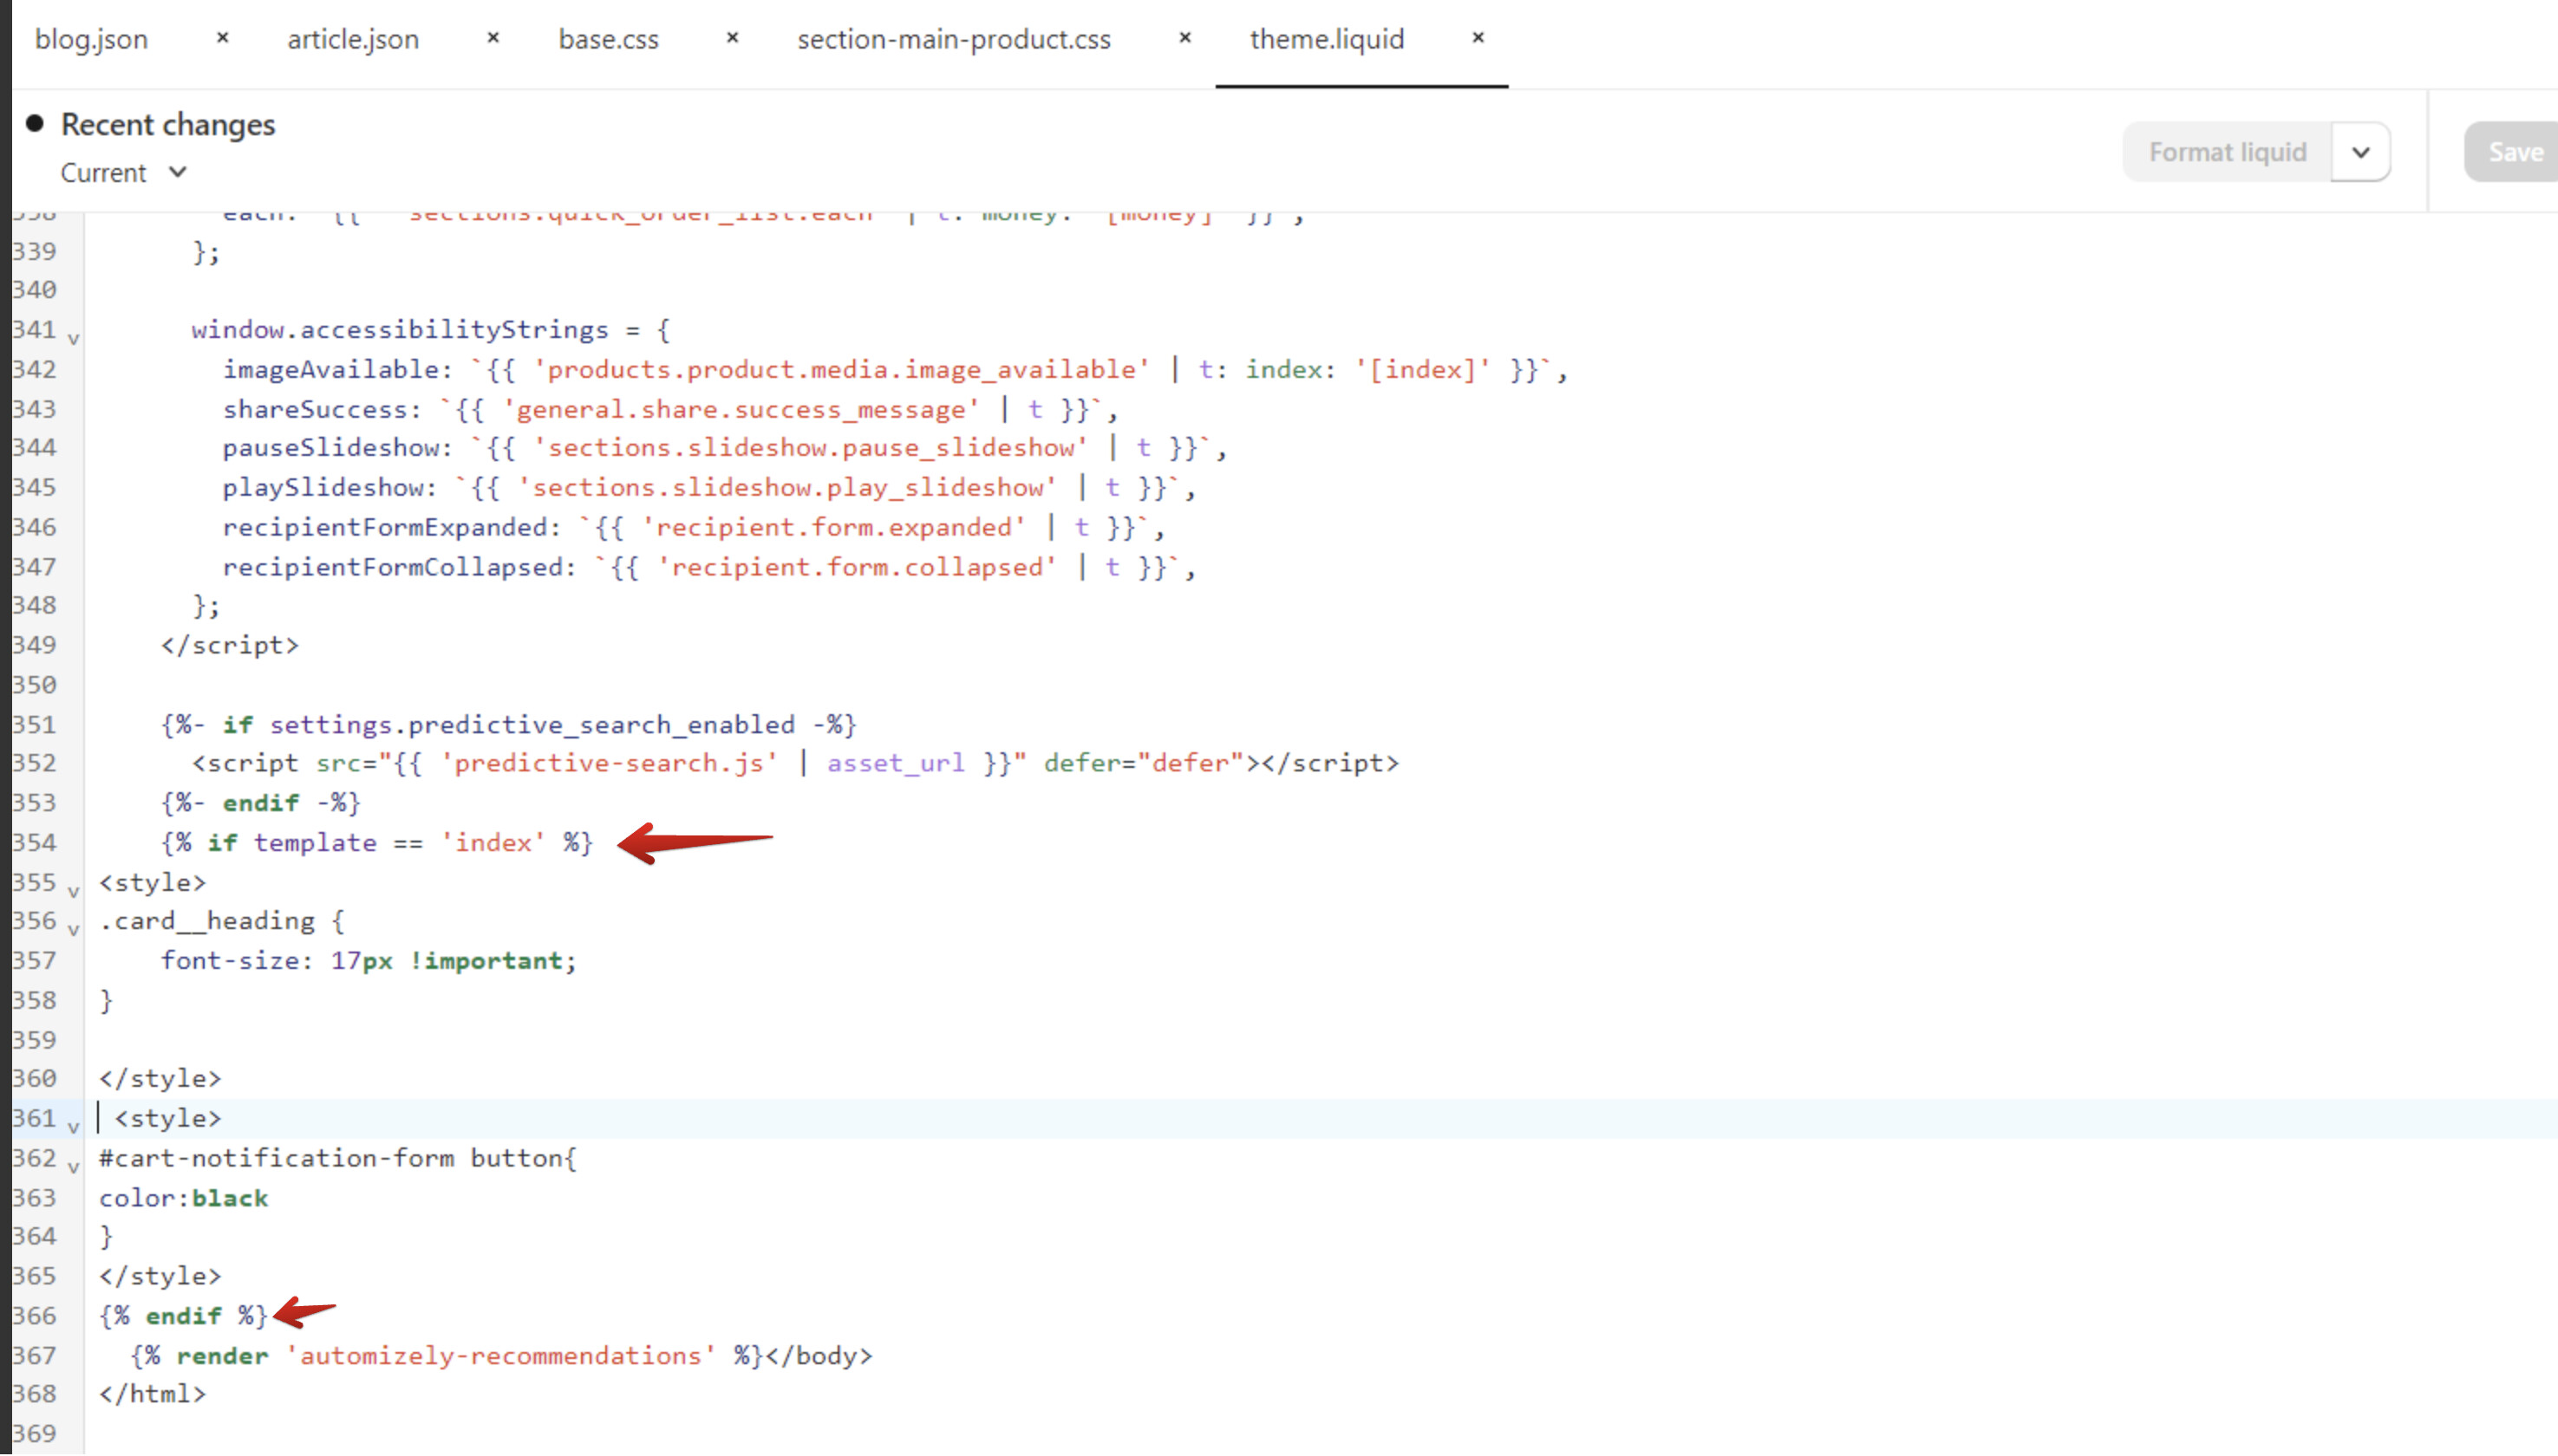Close the section-main-product.css tab
Screen dimensions: 2558x1456
1184,38
